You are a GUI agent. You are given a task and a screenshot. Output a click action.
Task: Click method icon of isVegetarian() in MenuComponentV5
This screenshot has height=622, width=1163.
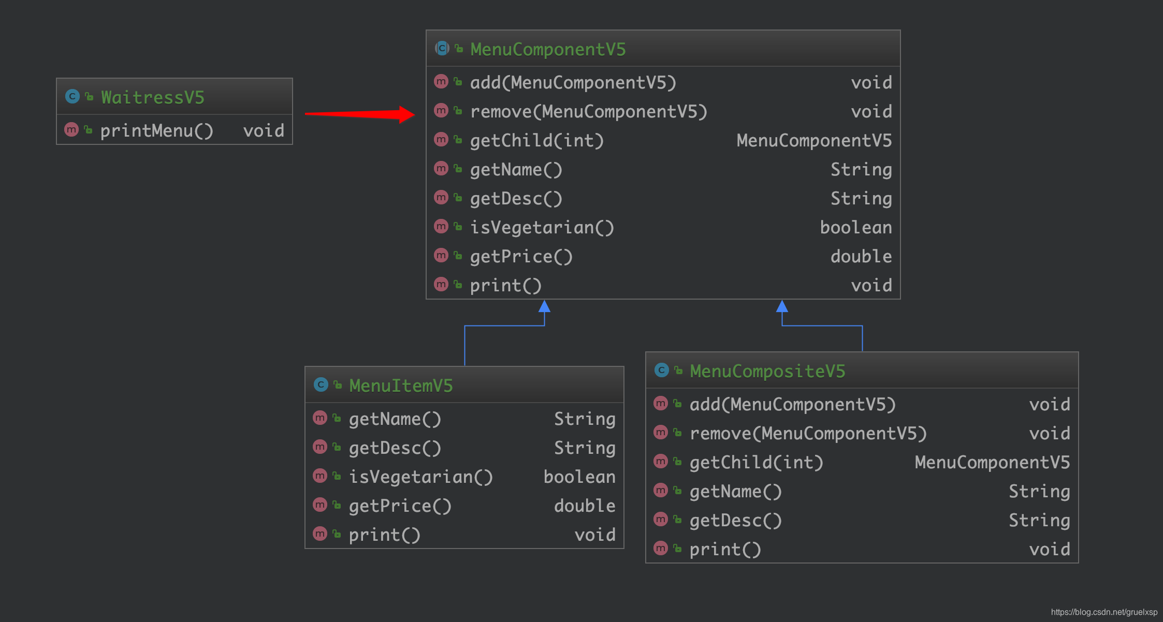point(441,226)
